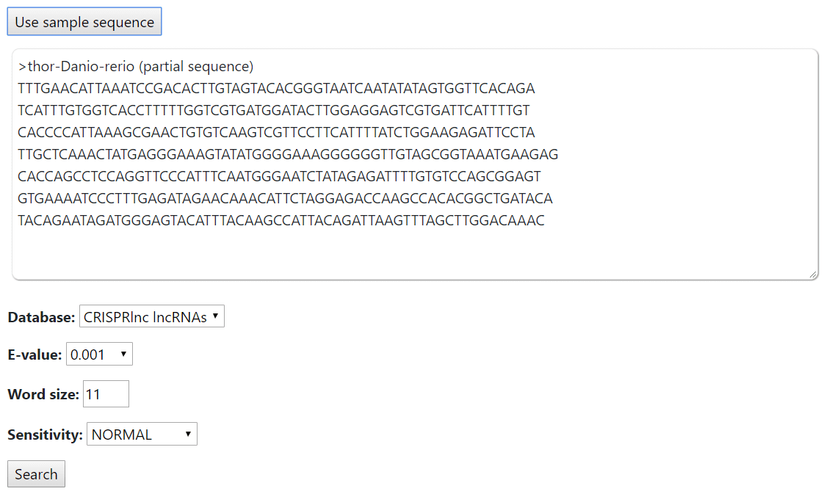829x494 pixels.
Task: Click the textarea resize grip in its corner
Action: click(x=812, y=274)
